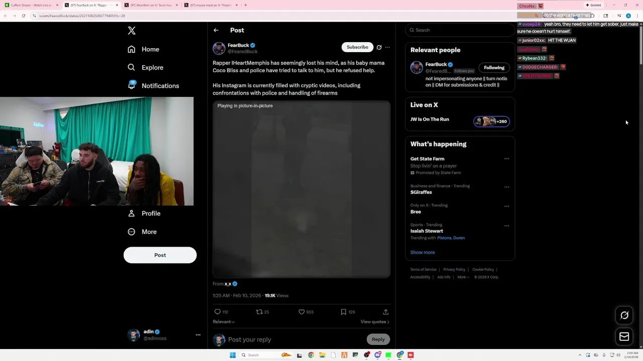The image size is (643, 361).
Task: Open the adin account name at bottom
Action: pos(148,331)
